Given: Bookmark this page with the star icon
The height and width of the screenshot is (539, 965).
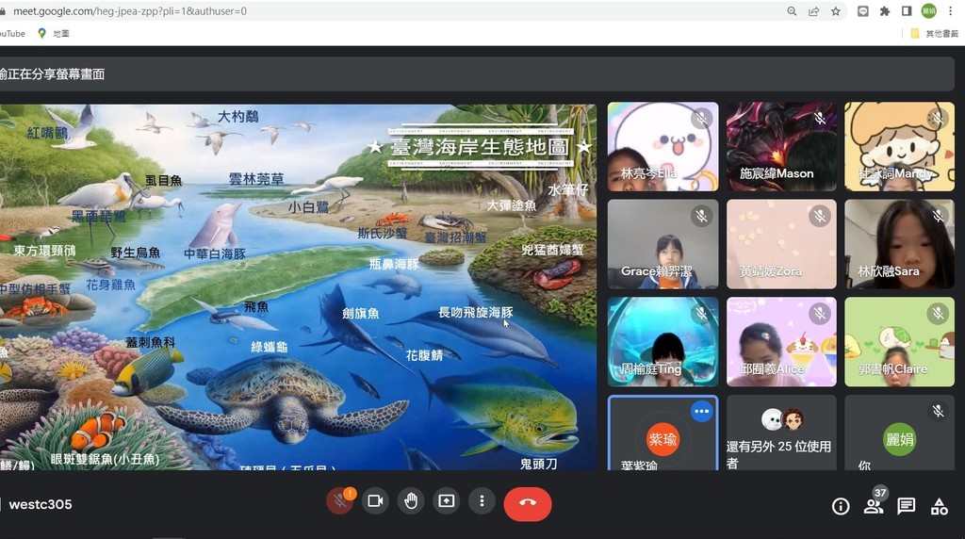Looking at the screenshot, I should coord(835,11).
